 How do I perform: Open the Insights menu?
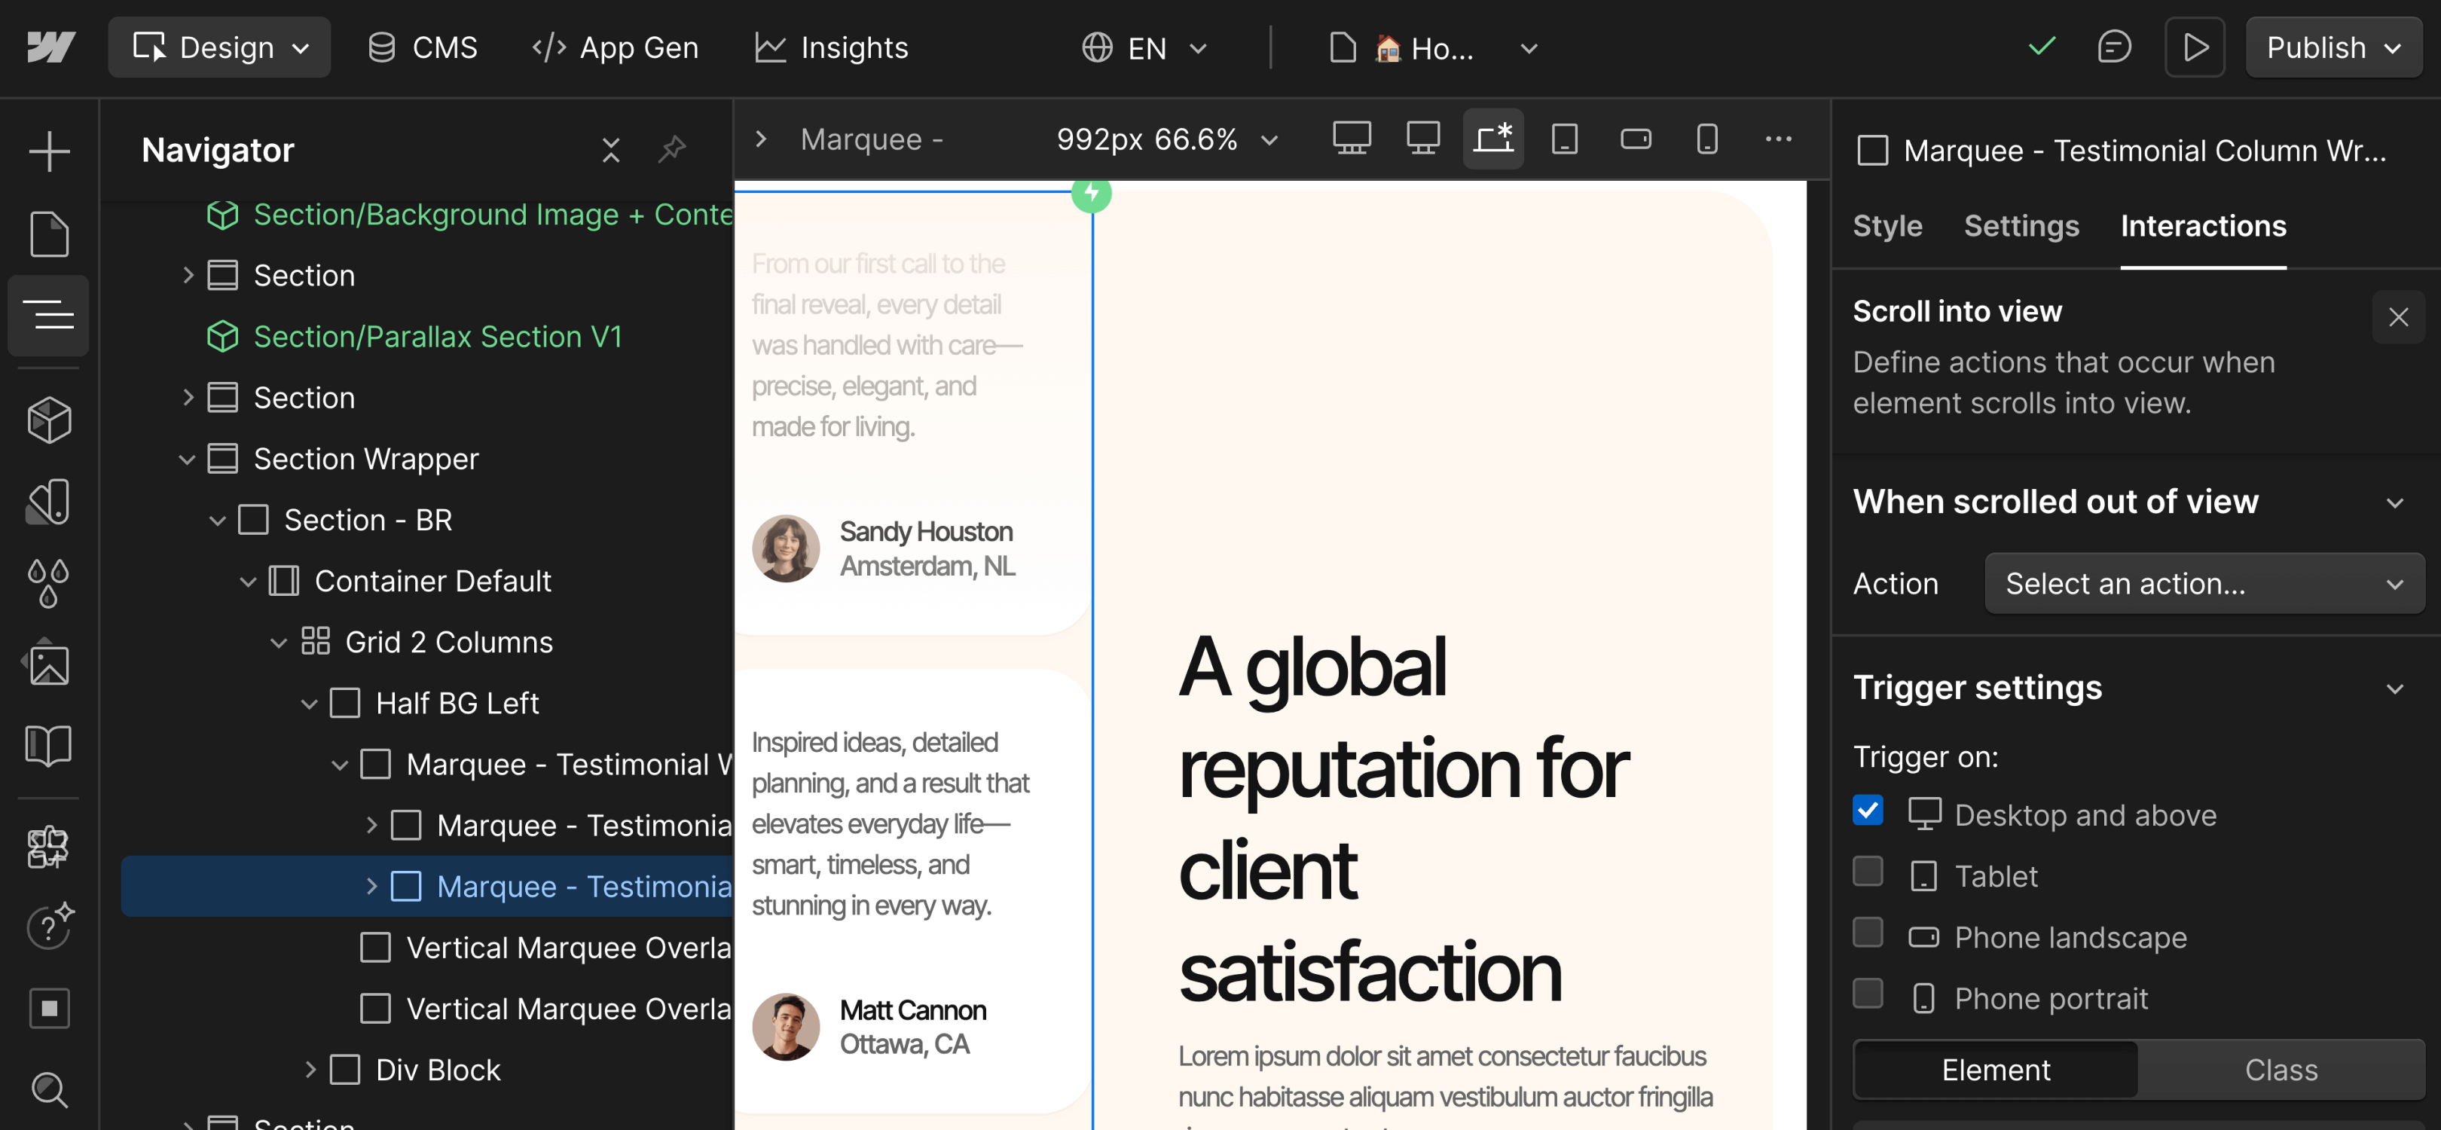[831, 47]
